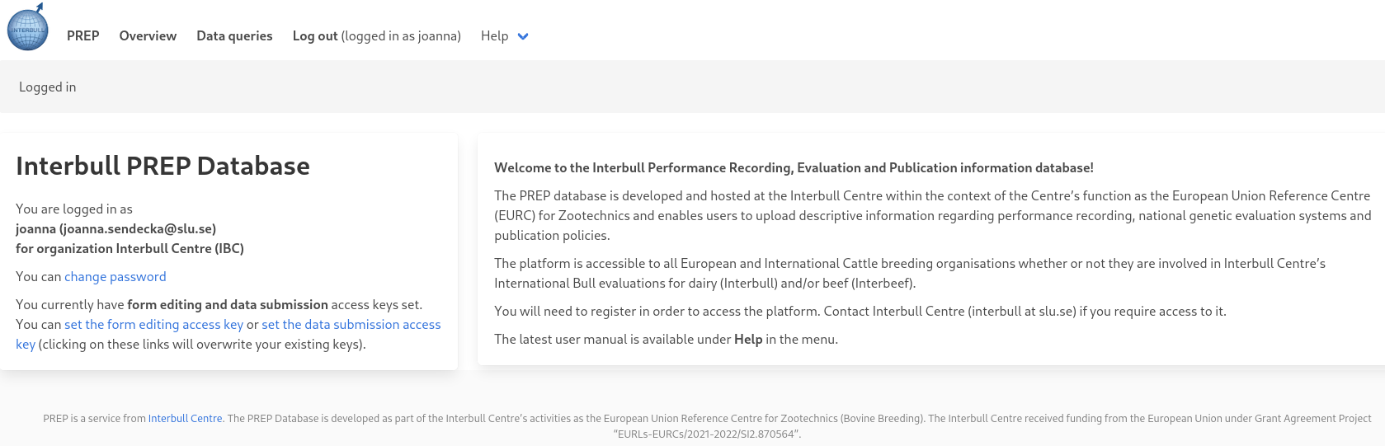This screenshot has height=446, width=1385.
Task: Set the form editing access key
Action: click(x=154, y=325)
